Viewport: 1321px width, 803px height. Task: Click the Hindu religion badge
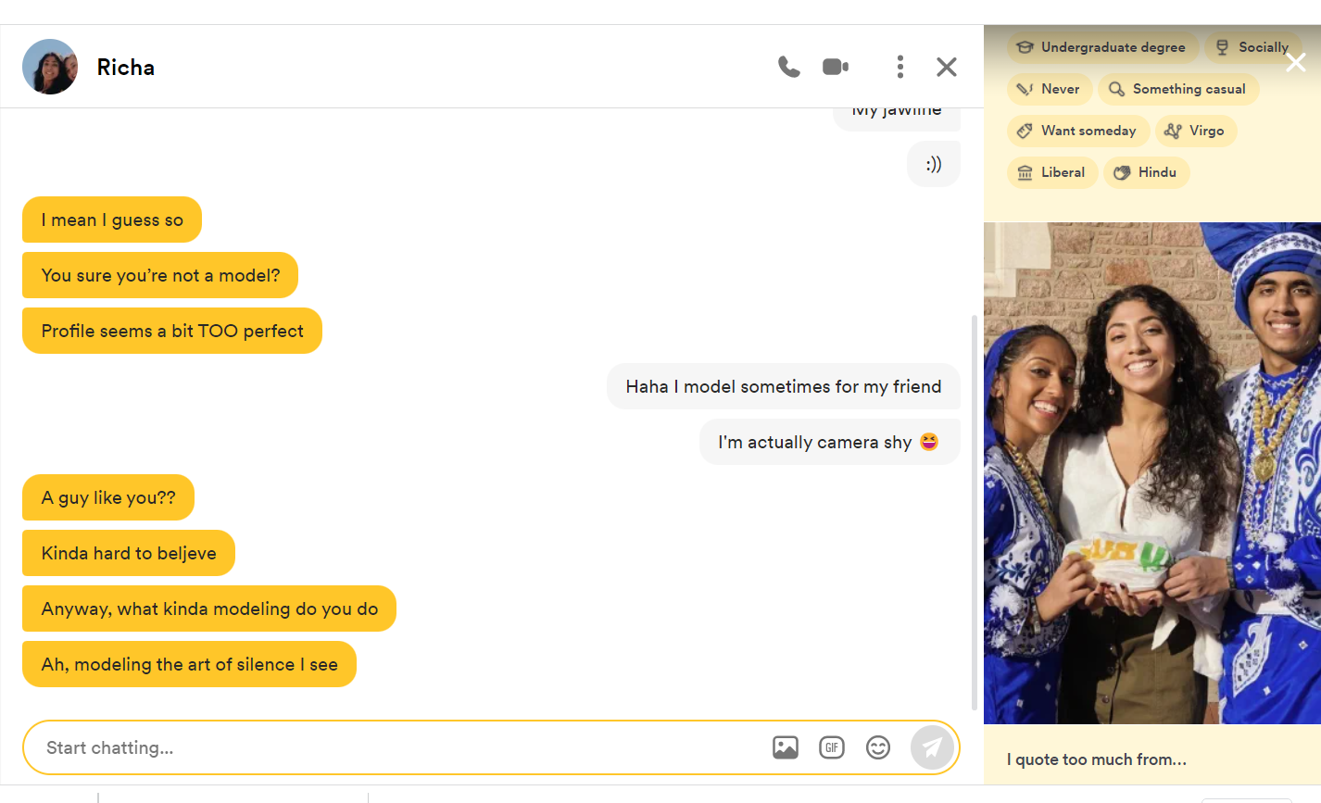[1146, 172]
